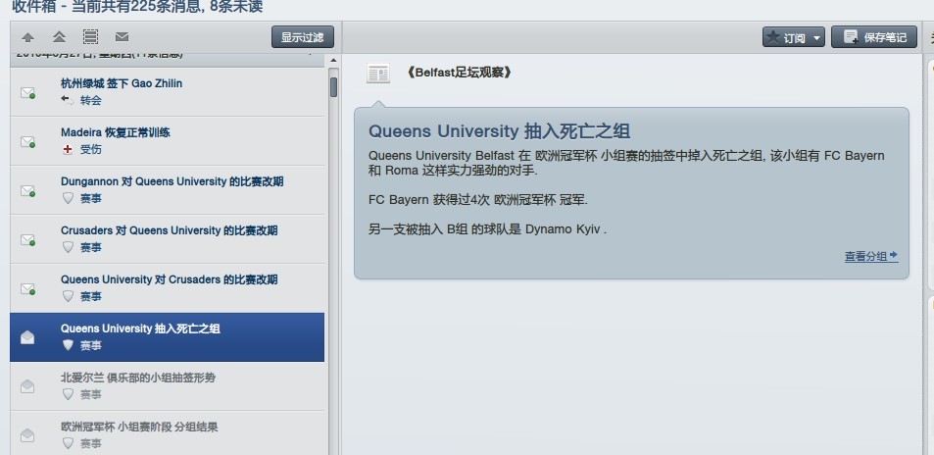Click the envelope icon in the toolbar

tap(123, 37)
